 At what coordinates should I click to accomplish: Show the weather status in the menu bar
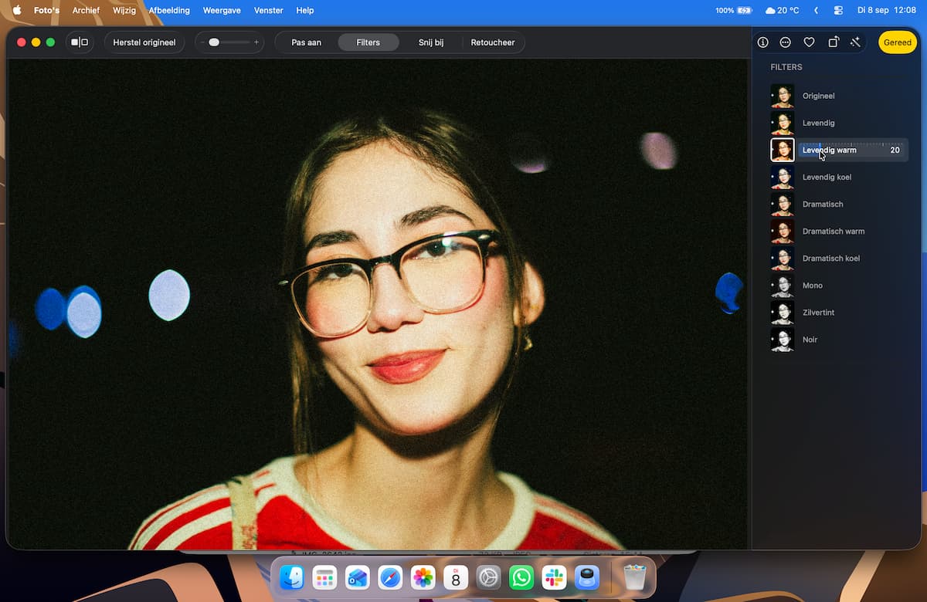tap(782, 11)
